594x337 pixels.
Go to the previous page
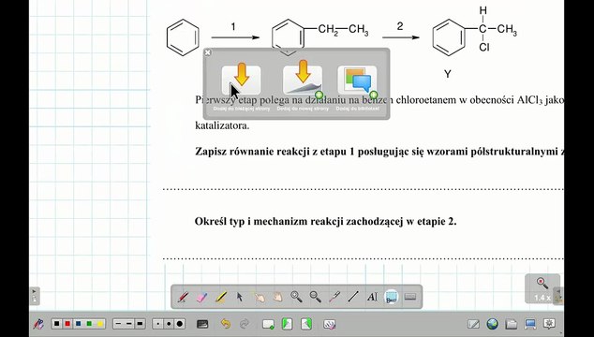click(288, 324)
